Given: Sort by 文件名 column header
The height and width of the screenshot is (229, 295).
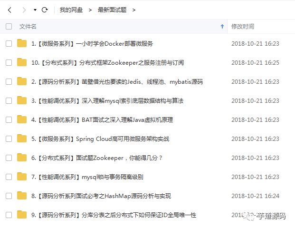Looking at the screenshot, I should pos(28,26).
